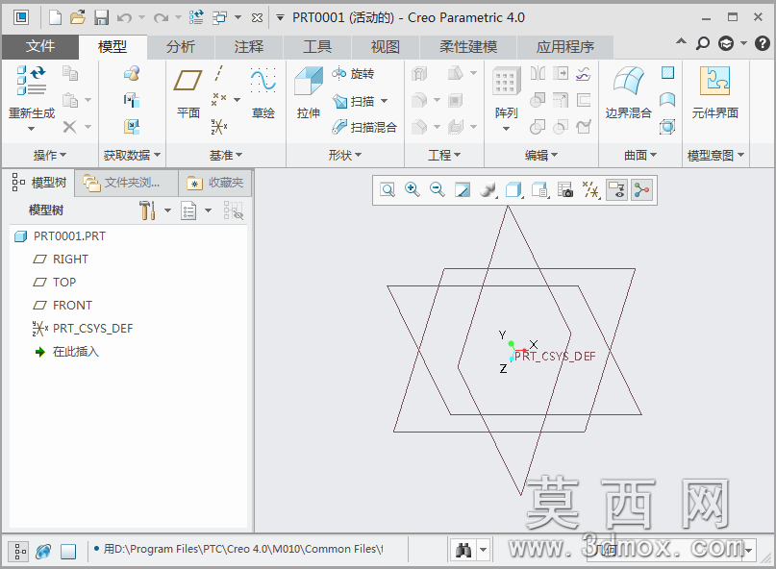This screenshot has width=776, height=569.
Task: Click the Repaint icon in view toolbar
Action: point(463,190)
